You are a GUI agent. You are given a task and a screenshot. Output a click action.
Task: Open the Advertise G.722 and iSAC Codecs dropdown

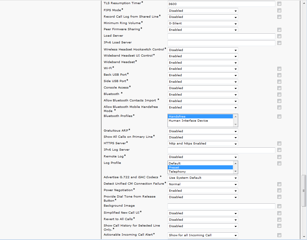[x=203, y=178]
